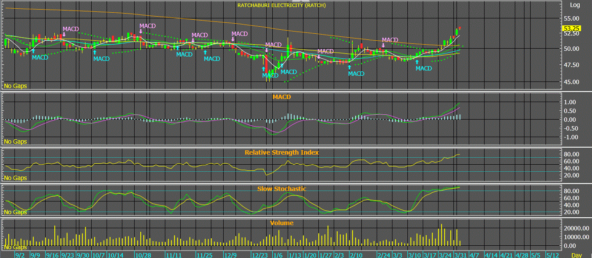Click No Gaps in the RSI panel

pos(15,178)
